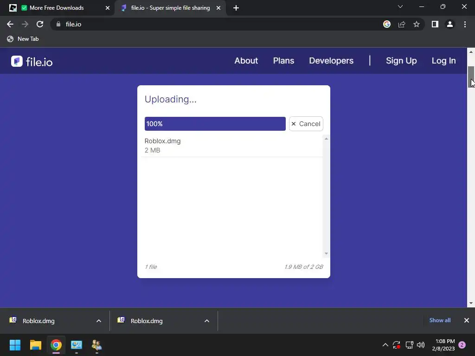
Task: Cancel the upload
Action: pyautogui.click(x=306, y=124)
